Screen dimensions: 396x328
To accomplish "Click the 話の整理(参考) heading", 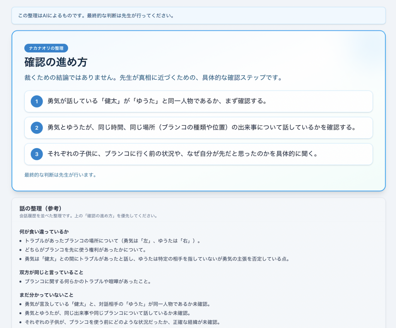I will click(x=41, y=209).
